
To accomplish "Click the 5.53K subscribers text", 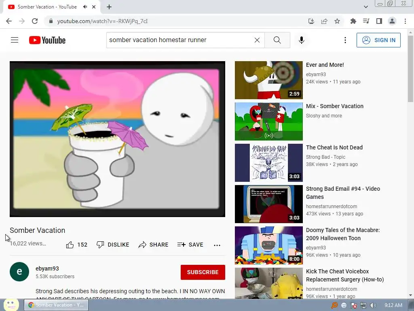I will click(55, 276).
